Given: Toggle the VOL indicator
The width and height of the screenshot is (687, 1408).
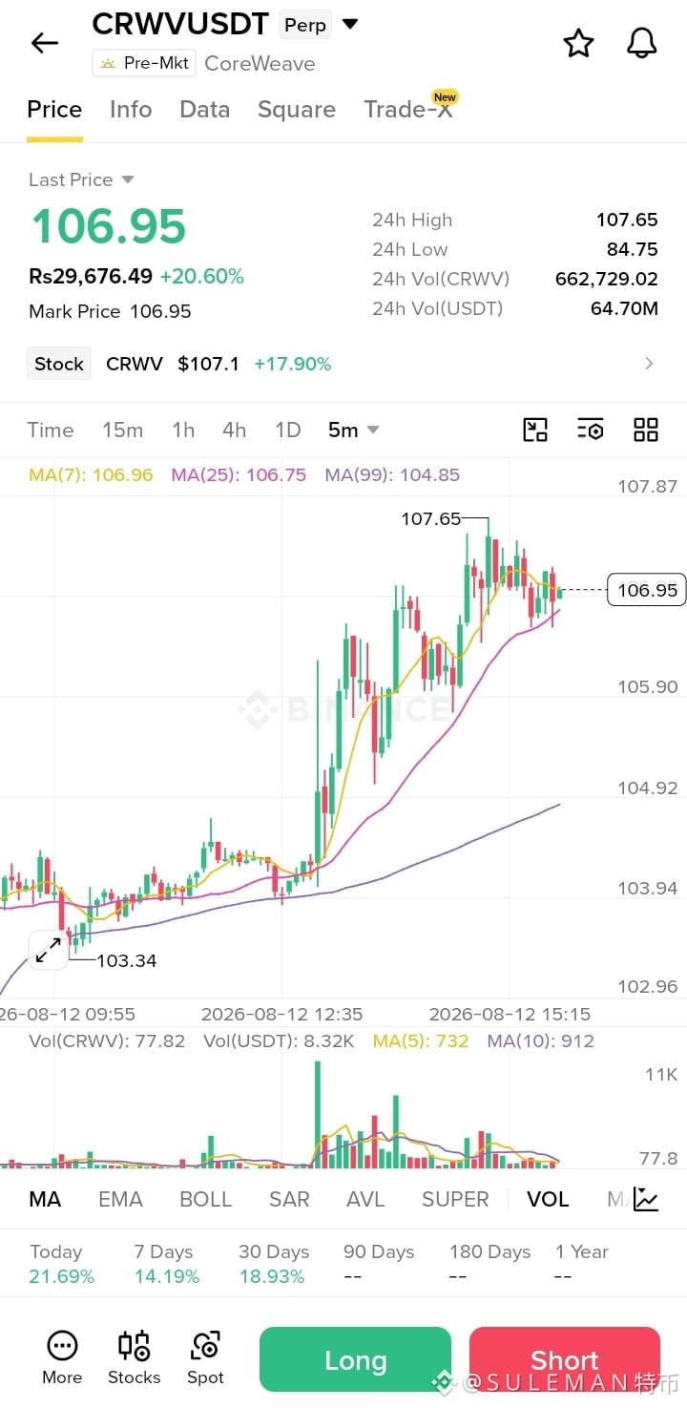Looking at the screenshot, I should [x=548, y=1199].
